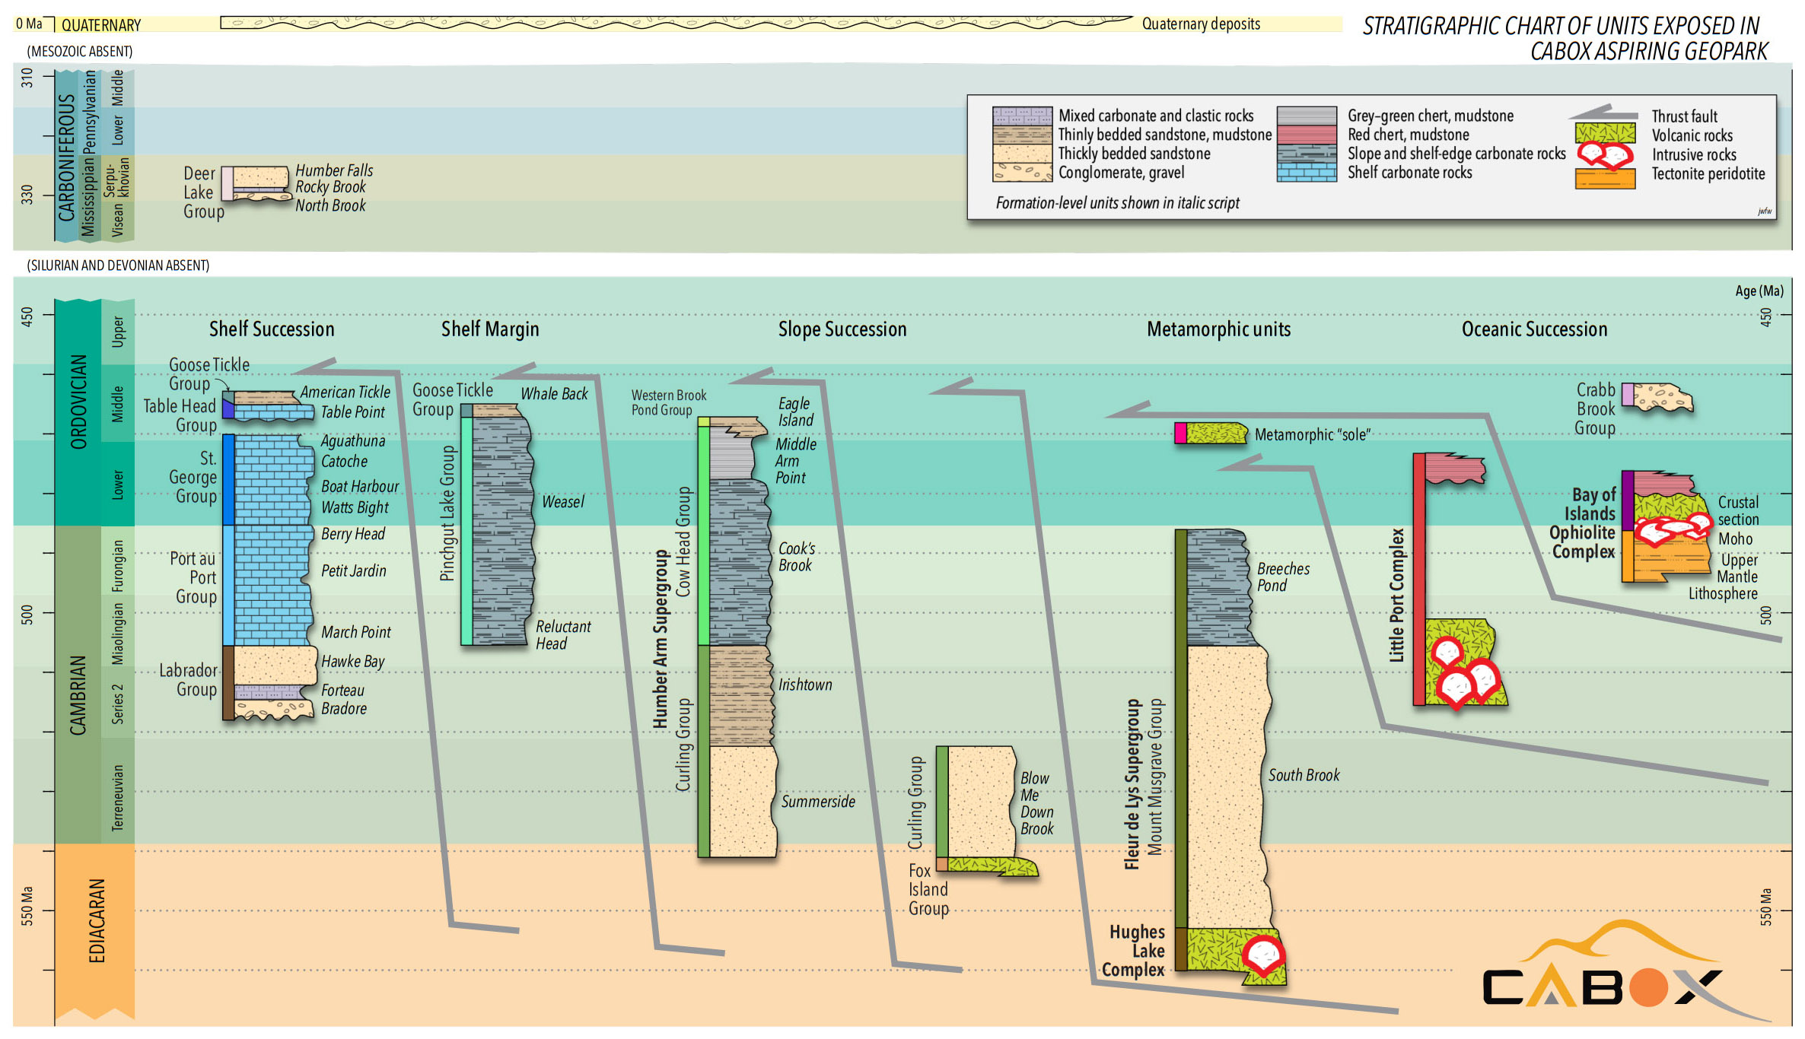The height and width of the screenshot is (1039, 1805).
Task: Click the Red chert, mudstone legend swatch
Action: (x=1306, y=135)
